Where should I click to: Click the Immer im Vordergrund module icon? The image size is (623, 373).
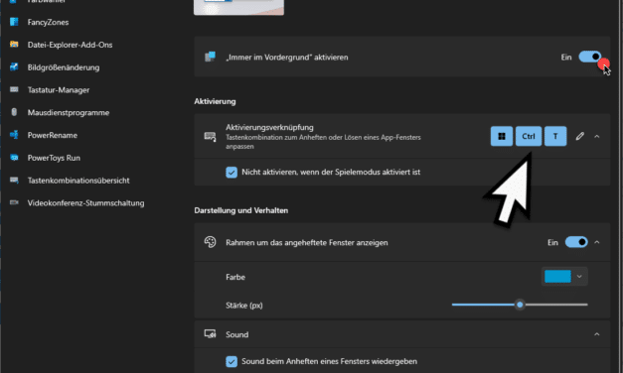pos(210,57)
